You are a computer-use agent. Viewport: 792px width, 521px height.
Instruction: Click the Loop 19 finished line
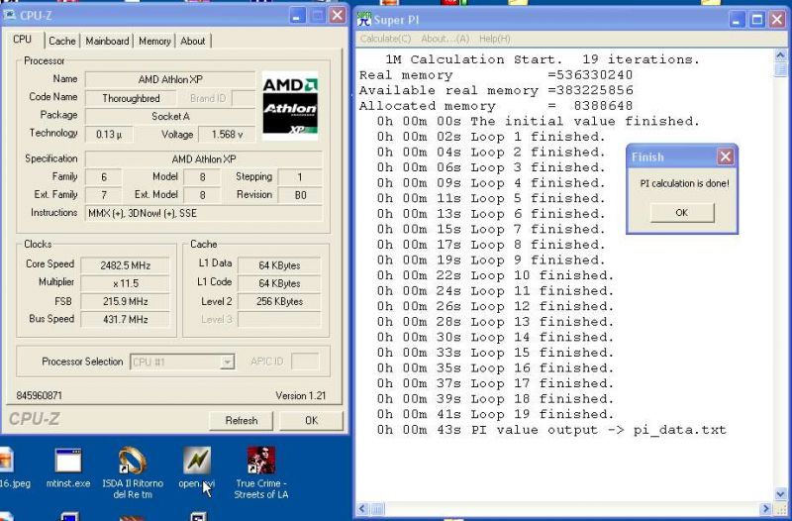click(495, 414)
